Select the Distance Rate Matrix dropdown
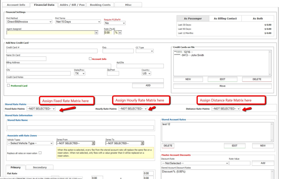Image resolution: width=281 pixels, height=179 pixels. click(x=226, y=109)
